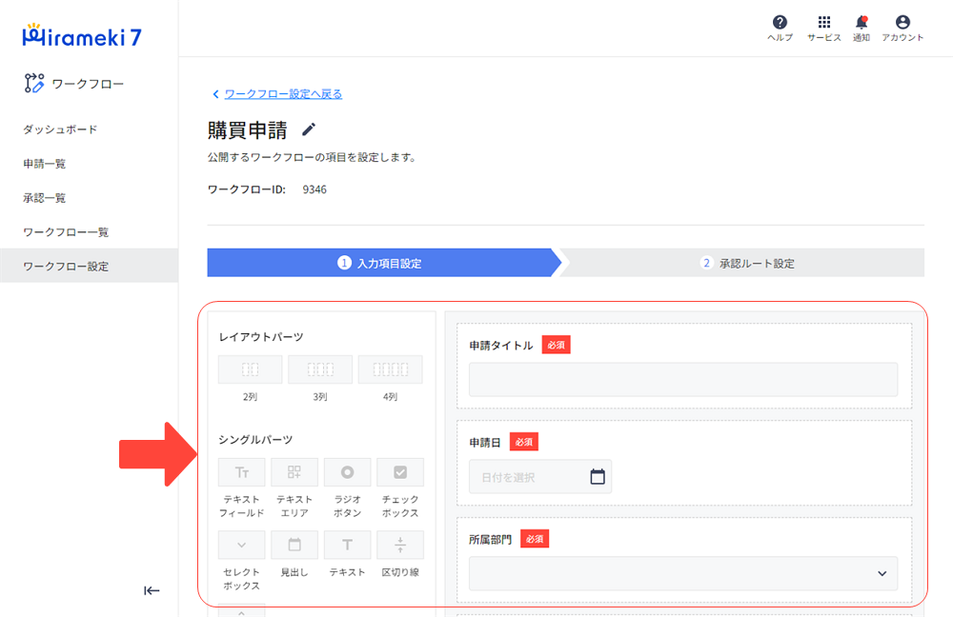Select the 4列 layout option

390,368
